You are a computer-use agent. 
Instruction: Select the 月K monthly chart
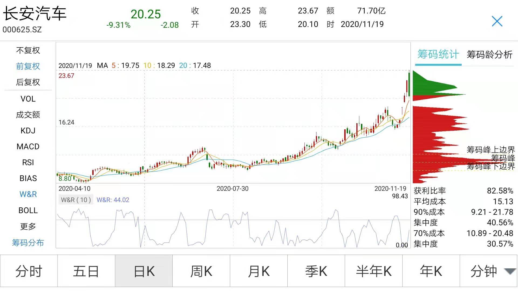[258, 271]
